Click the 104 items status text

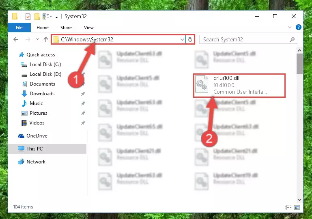coord(23,207)
